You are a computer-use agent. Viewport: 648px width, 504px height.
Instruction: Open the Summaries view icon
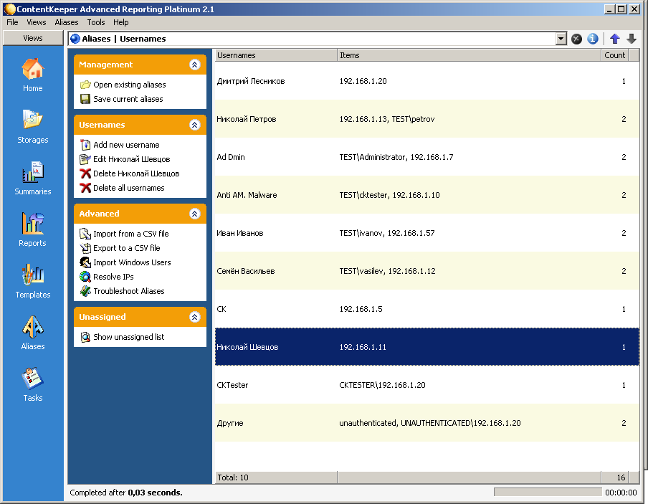pyautogui.click(x=33, y=172)
